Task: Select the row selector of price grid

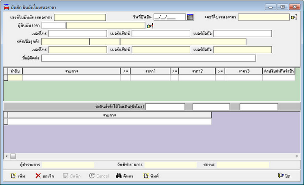Action: (6, 78)
